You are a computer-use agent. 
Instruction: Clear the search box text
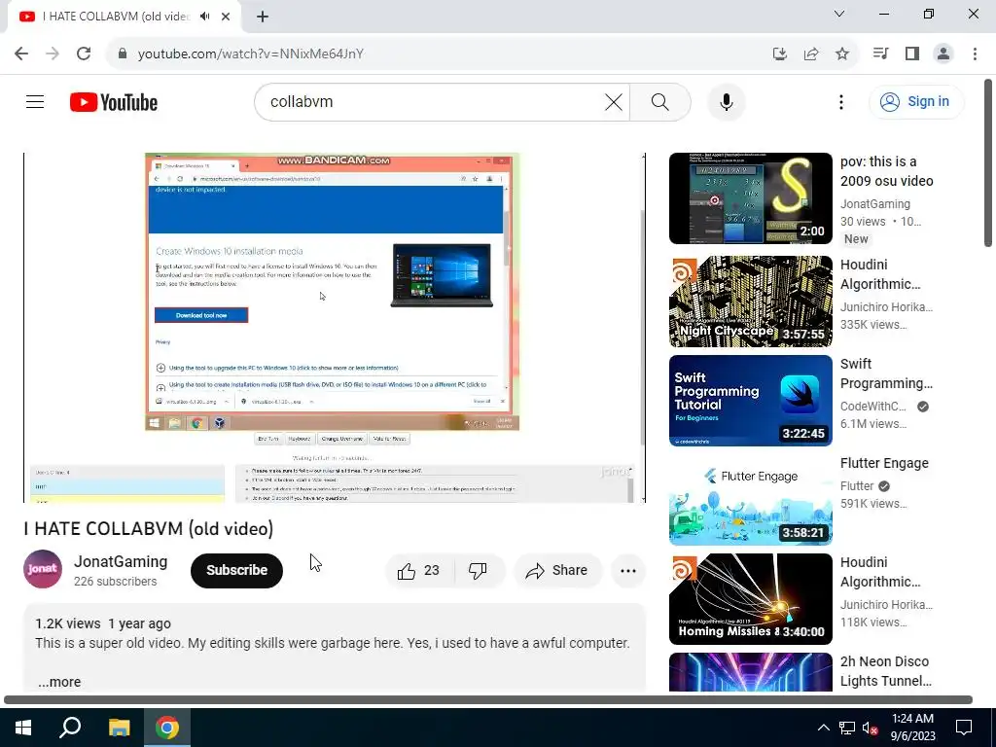click(x=613, y=101)
